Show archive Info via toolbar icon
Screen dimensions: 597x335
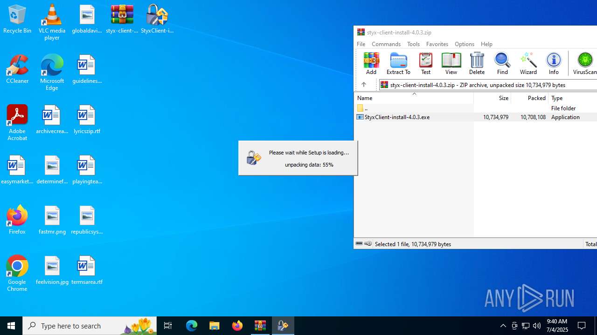(554, 63)
